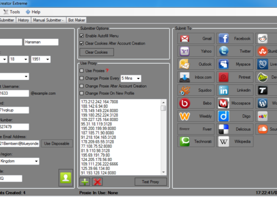This screenshot has width=277, height=197.
Task: Submit to Gmail icon button
Action: pos(185,39)
